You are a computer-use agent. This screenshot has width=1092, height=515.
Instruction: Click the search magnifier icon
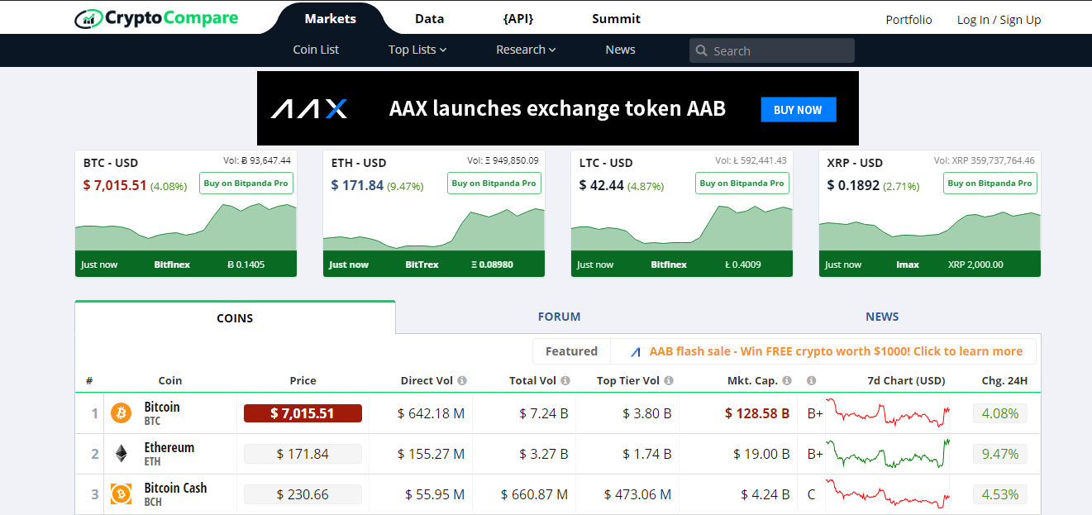[701, 51]
